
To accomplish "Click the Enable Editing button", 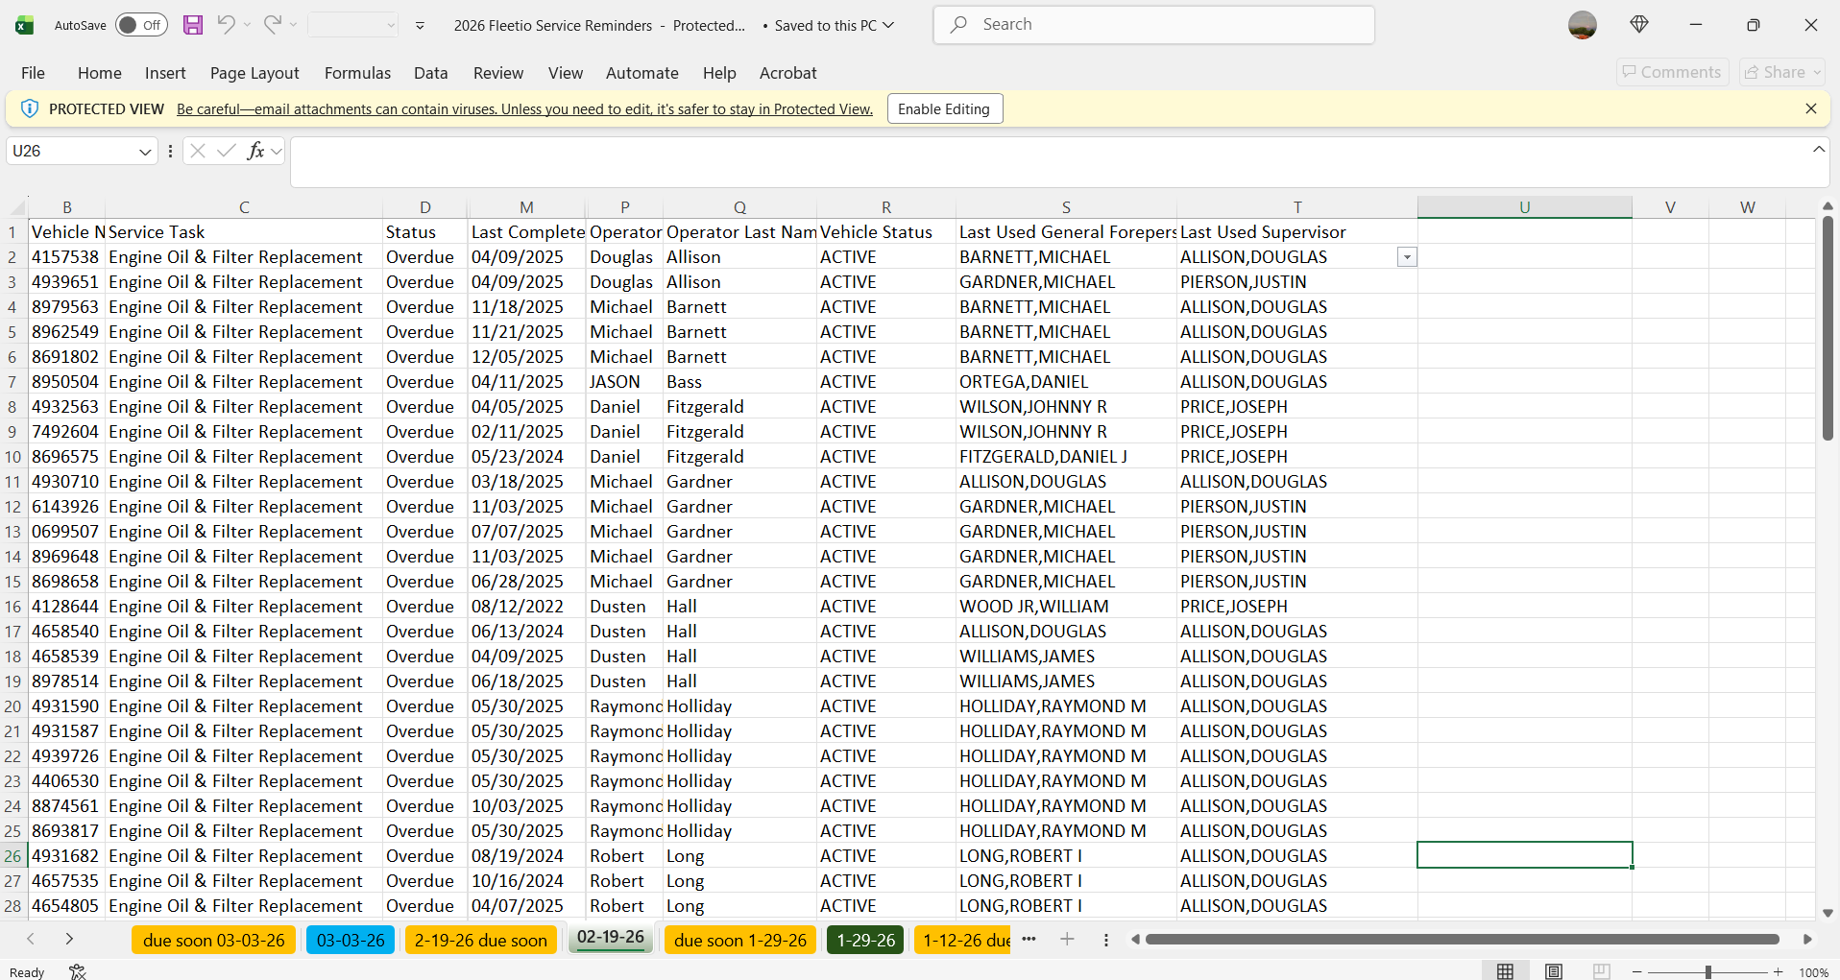I will coord(945,108).
